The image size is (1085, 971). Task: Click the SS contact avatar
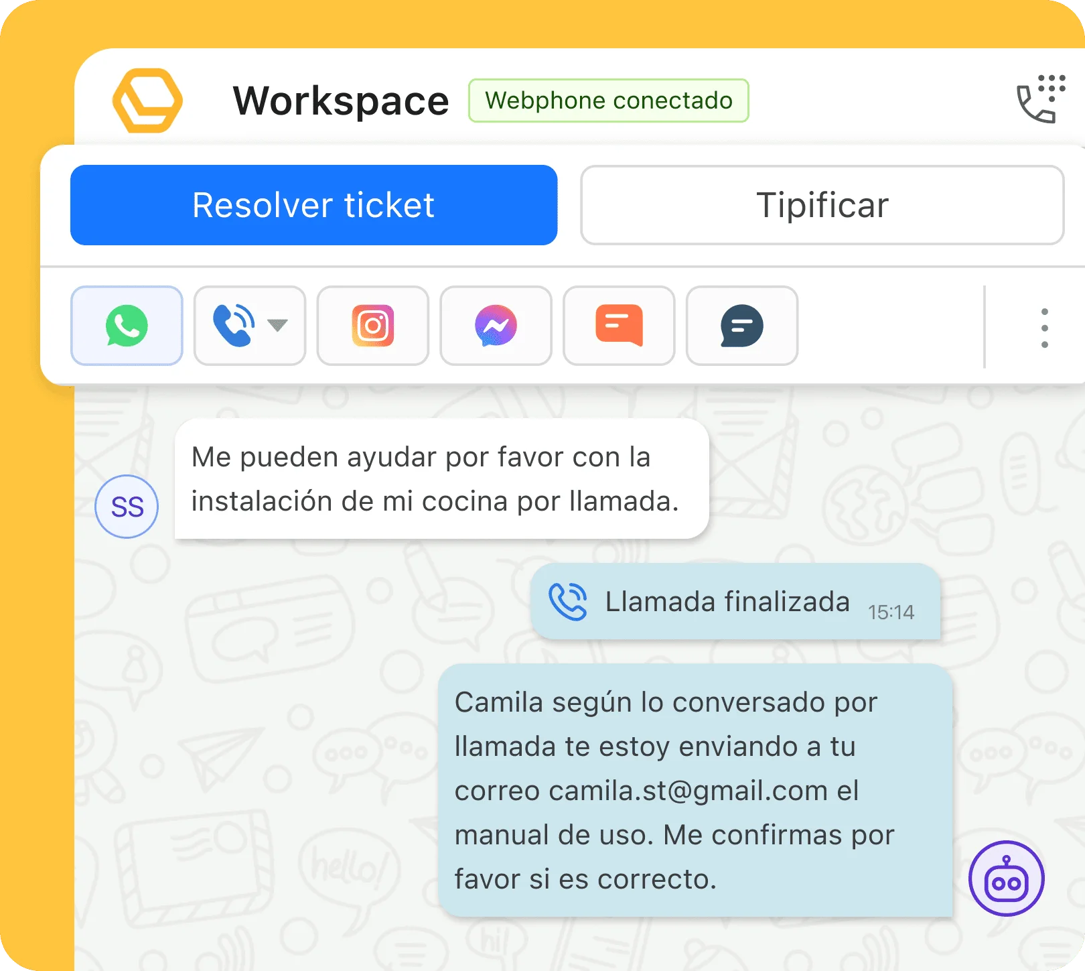[x=127, y=507]
